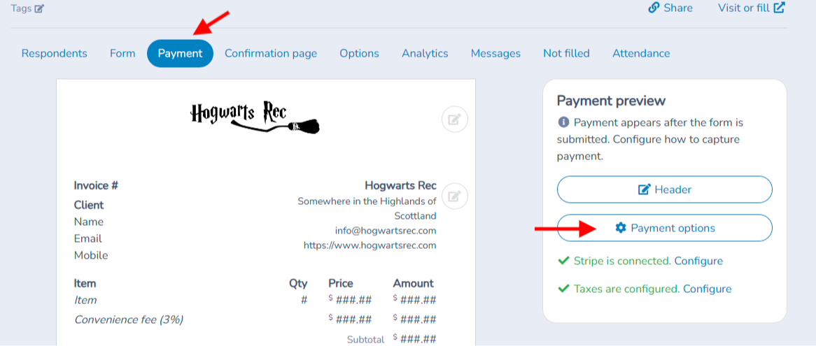Click the Tags label
The width and height of the screenshot is (816, 346).
tap(21, 8)
